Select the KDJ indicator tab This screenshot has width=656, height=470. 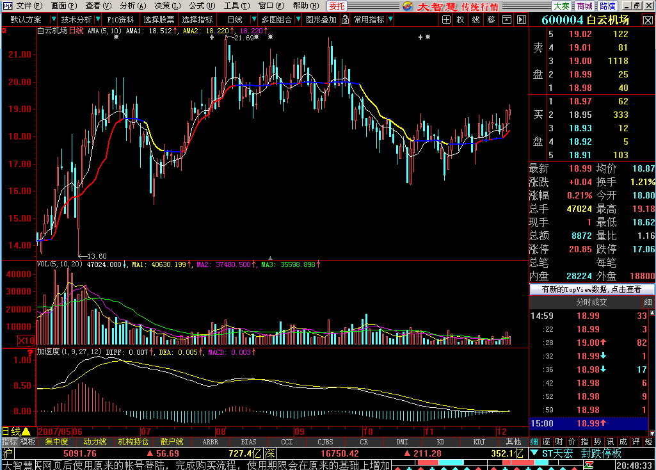(479, 442)
